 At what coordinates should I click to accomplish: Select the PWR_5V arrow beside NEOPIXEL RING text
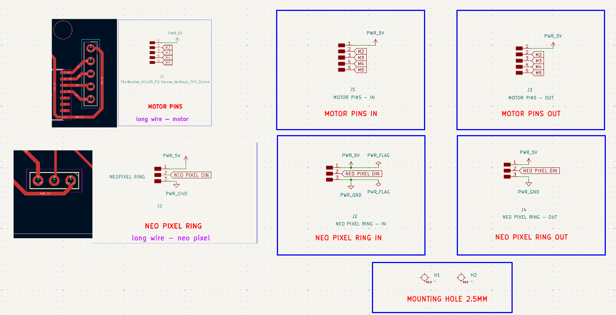pyautogui.click(x=186, y=159)
